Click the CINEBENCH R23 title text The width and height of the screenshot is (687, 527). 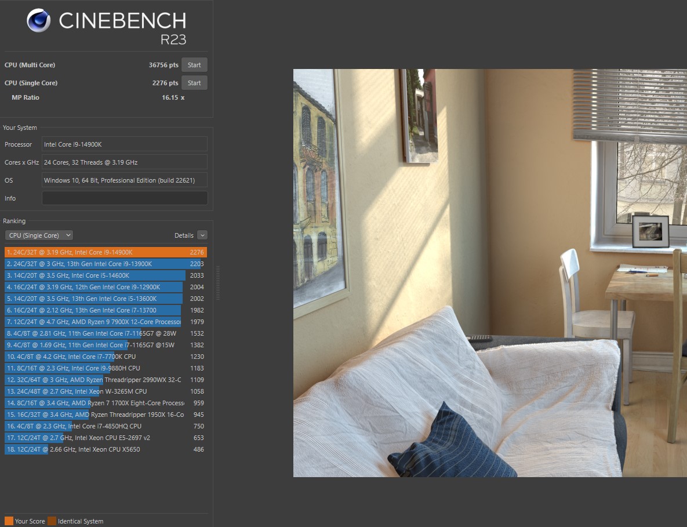coord(123,28)
